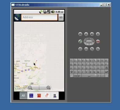Screen dimensions: 120x110
Task: Raise volume with emulator volume up button
Action: [x=92, y=34]
